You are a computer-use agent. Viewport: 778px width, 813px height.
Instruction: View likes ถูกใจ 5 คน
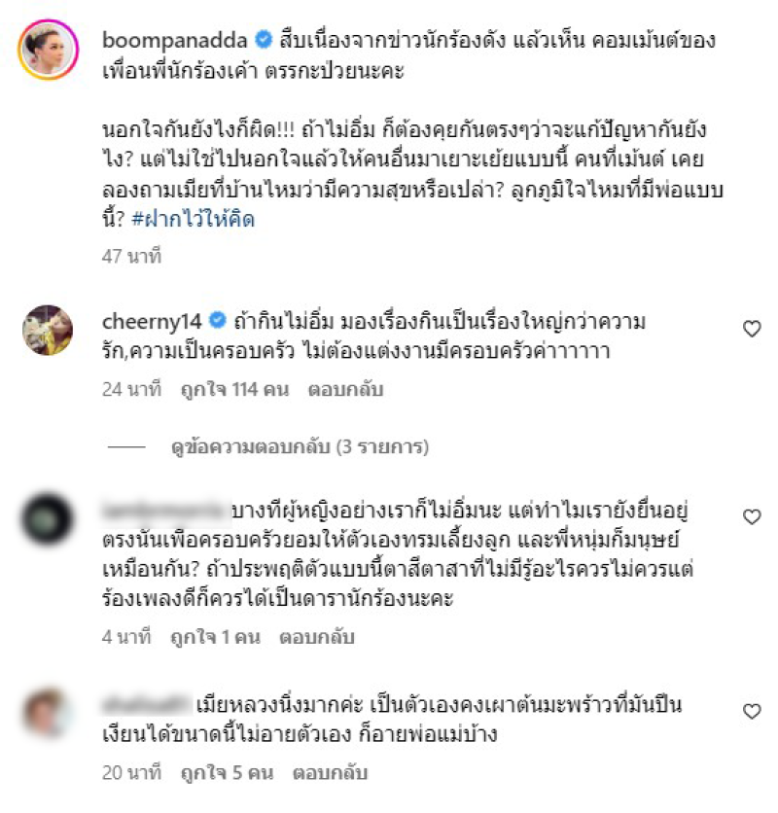(x=228, y=772)
